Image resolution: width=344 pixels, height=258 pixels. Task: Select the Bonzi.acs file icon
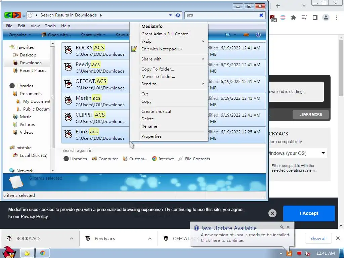[x=68, y=134]
